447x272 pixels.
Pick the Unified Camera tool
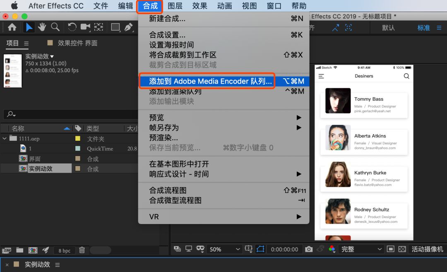point(85,27)
